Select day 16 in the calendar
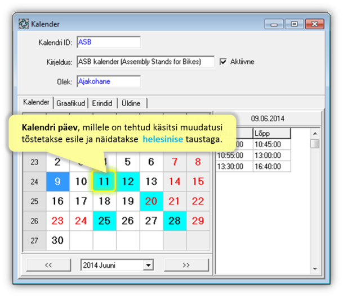The image size is (343, 297). (x=58, y=201)
